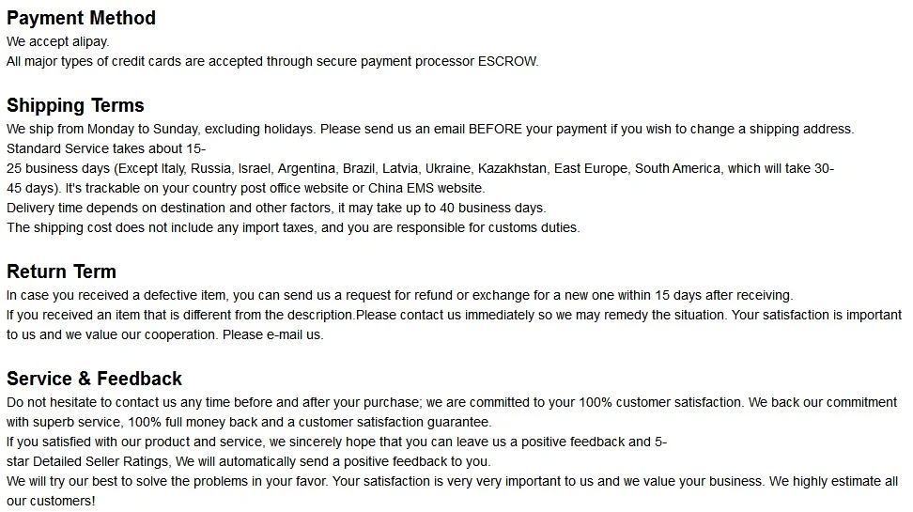The image size is (913, 512).
Task: Click the 'We accept alipay.' line
Action: 57,42
